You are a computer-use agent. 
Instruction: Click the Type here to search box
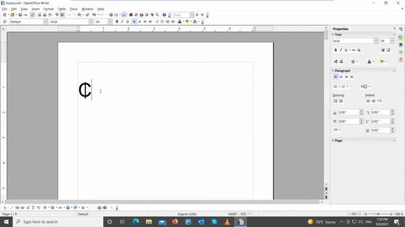[58, 221]
